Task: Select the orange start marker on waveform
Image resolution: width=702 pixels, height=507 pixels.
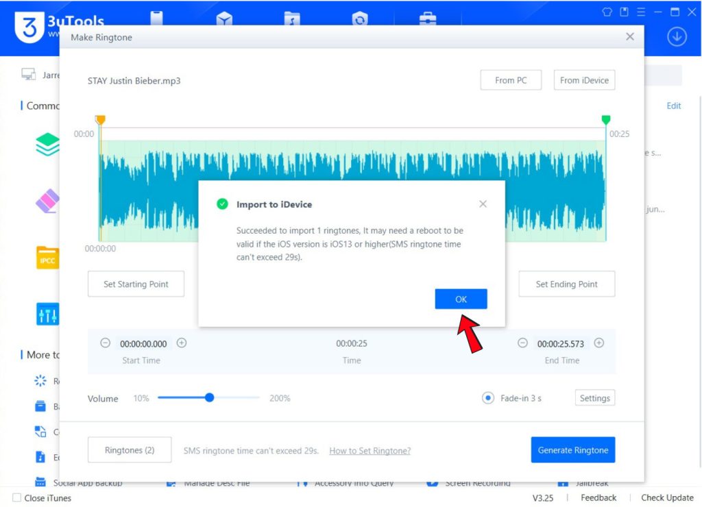Action: pos(100,120)
